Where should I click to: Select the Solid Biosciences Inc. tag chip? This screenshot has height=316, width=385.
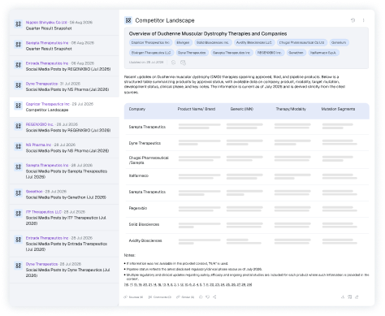pos(213,42)
